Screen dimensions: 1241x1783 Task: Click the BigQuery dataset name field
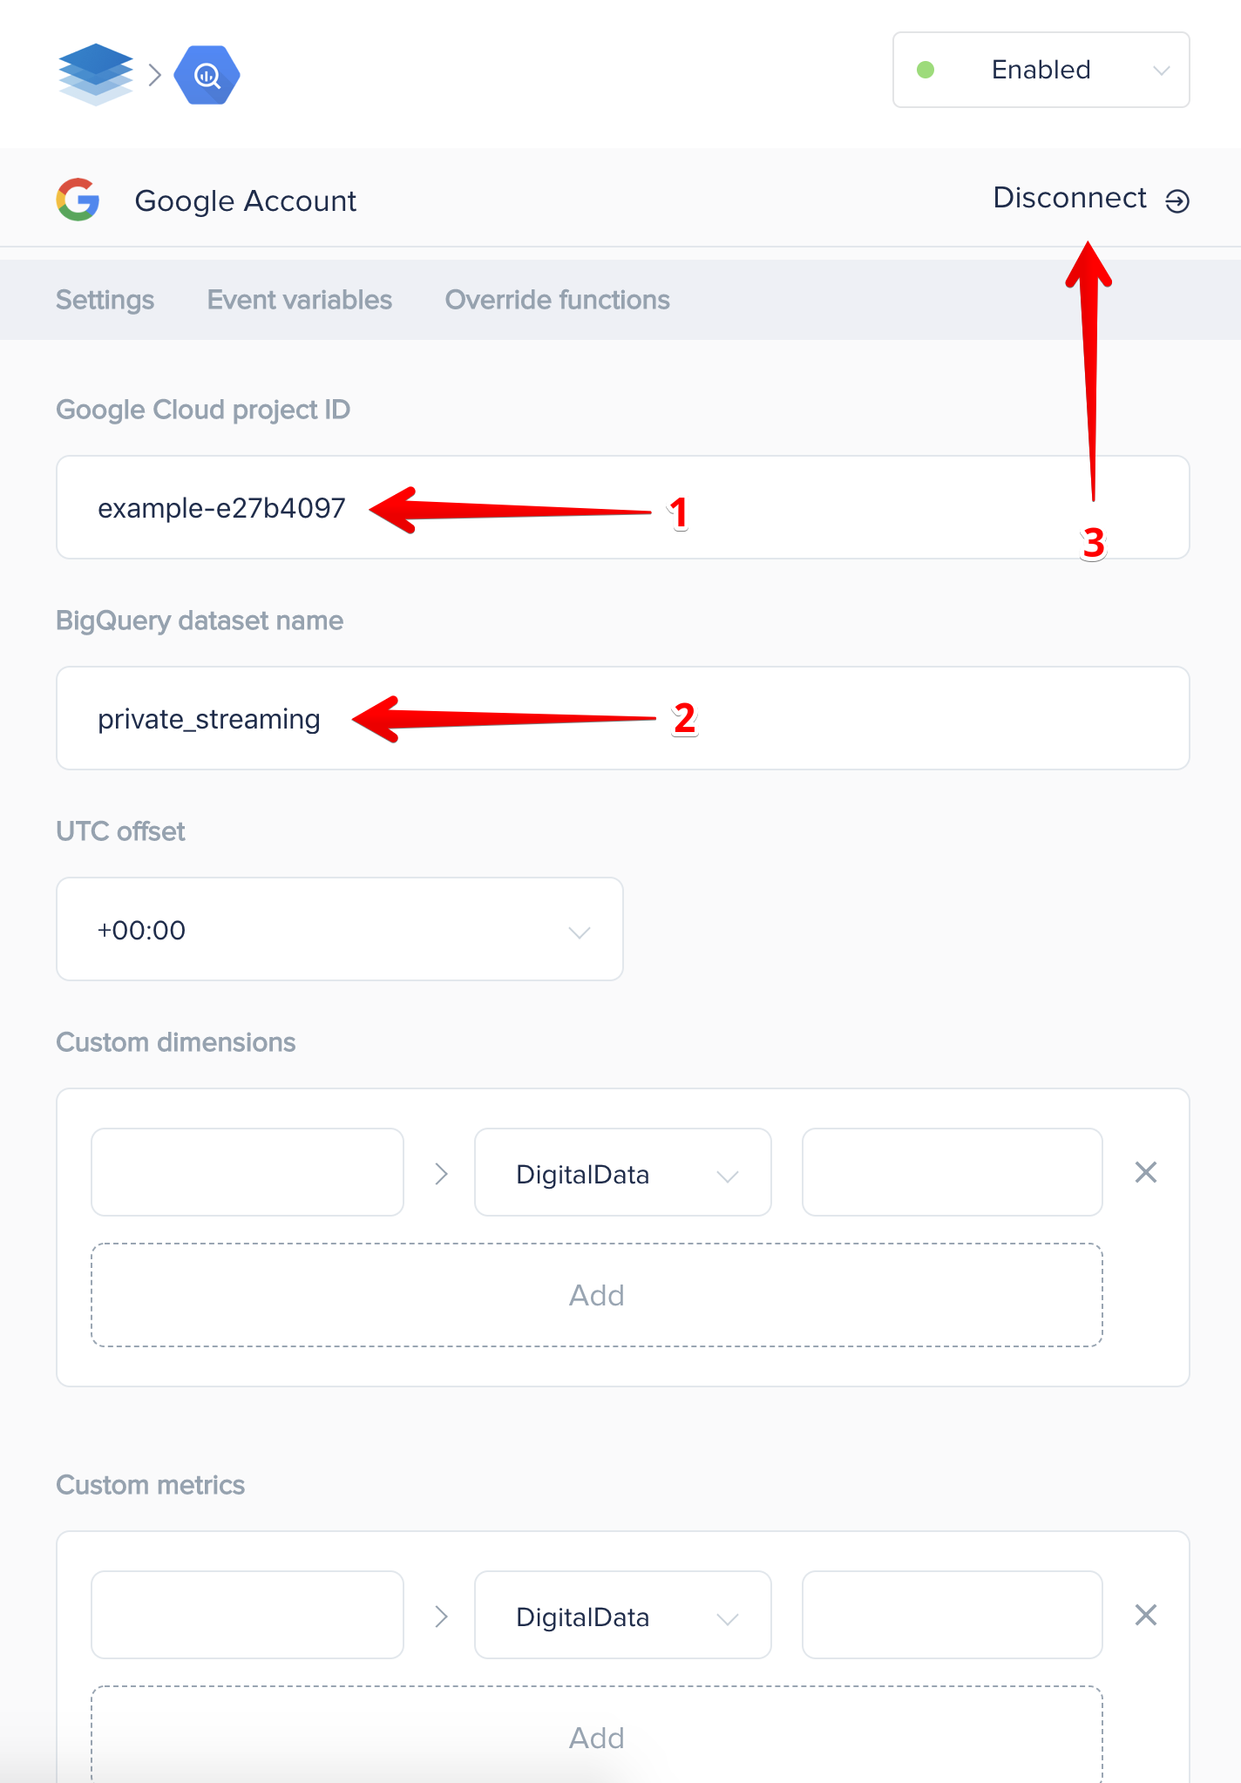623,718
